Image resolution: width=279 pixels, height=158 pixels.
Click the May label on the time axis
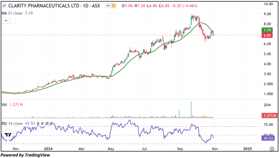[111, 149]
